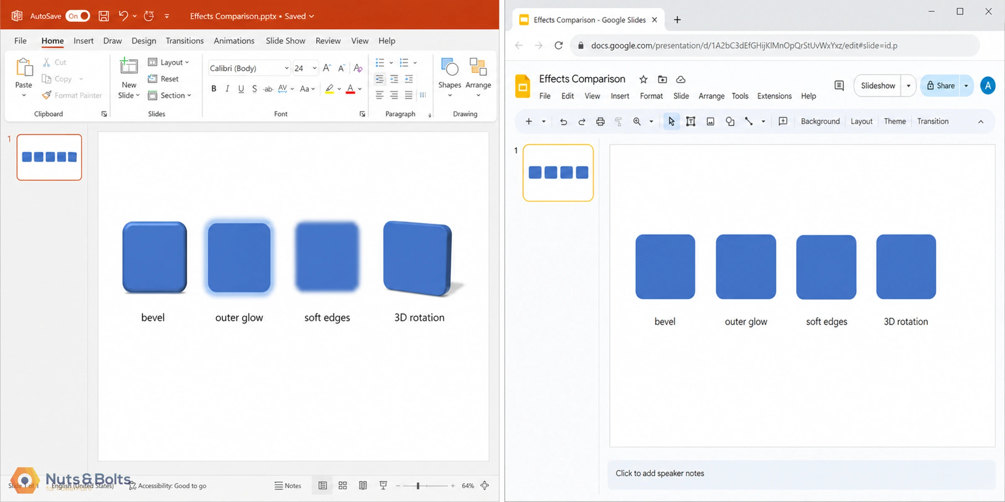This screenshot has width=1005, height=502.
Task: Click the Bullets list icon
Action: (x=380, y=63)
